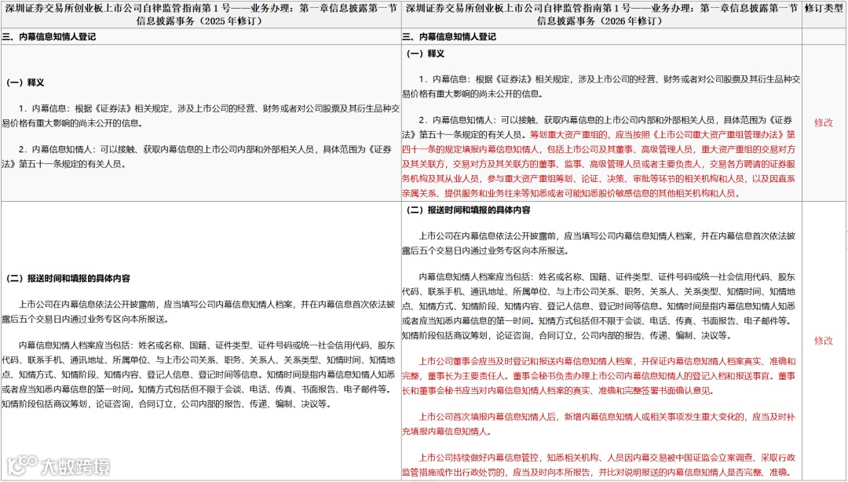Click red paragraph starting 上市公司董事会应当及时登记

[x=598, y=376]
